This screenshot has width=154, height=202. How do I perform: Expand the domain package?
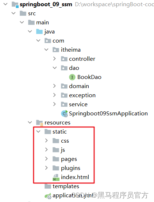(54, 86)
